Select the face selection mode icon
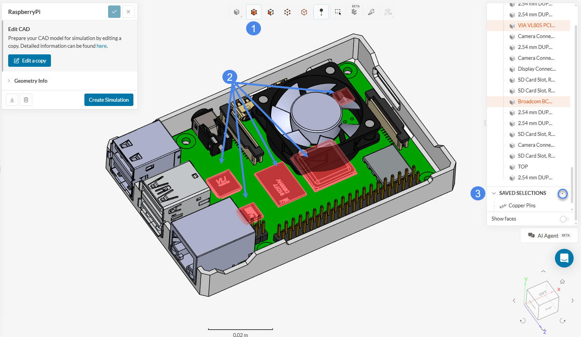 pyautogui.click(x=271, y=12)
